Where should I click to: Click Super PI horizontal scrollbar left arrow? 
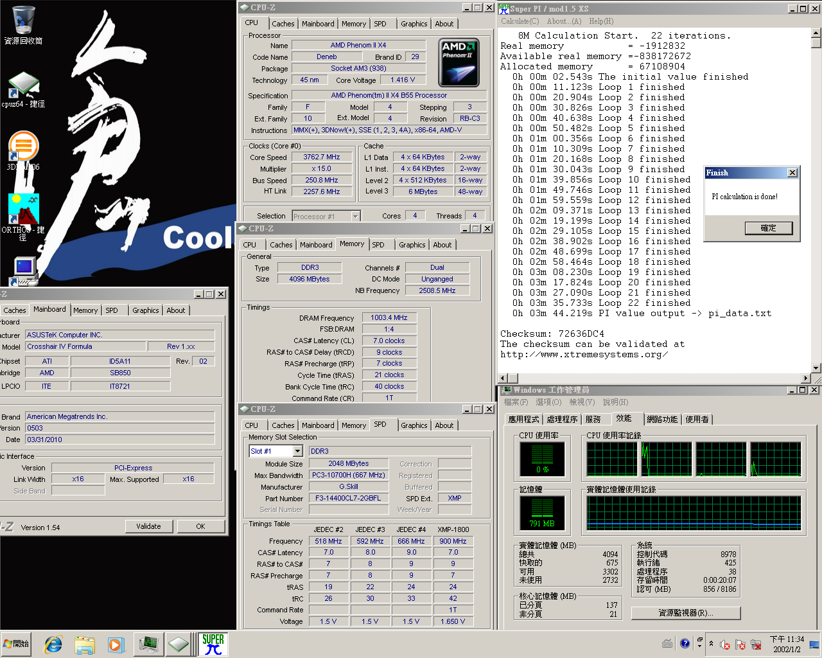tap(502, 378)
